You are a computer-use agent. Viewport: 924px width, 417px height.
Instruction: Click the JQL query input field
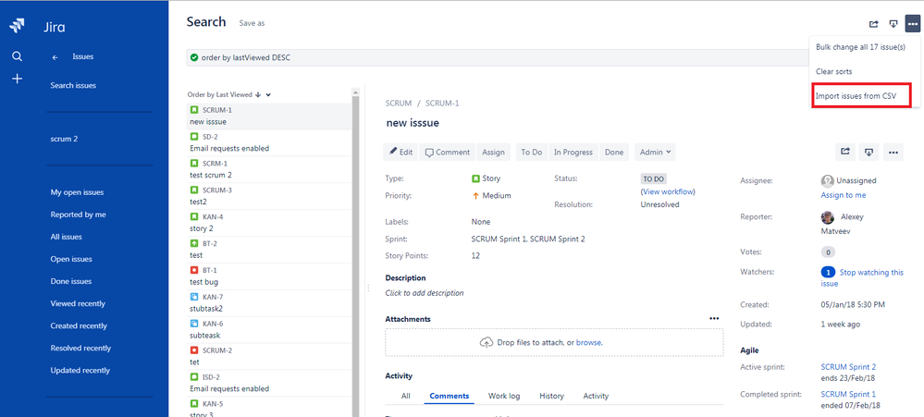pyautogui.click(x=498, y=57)
